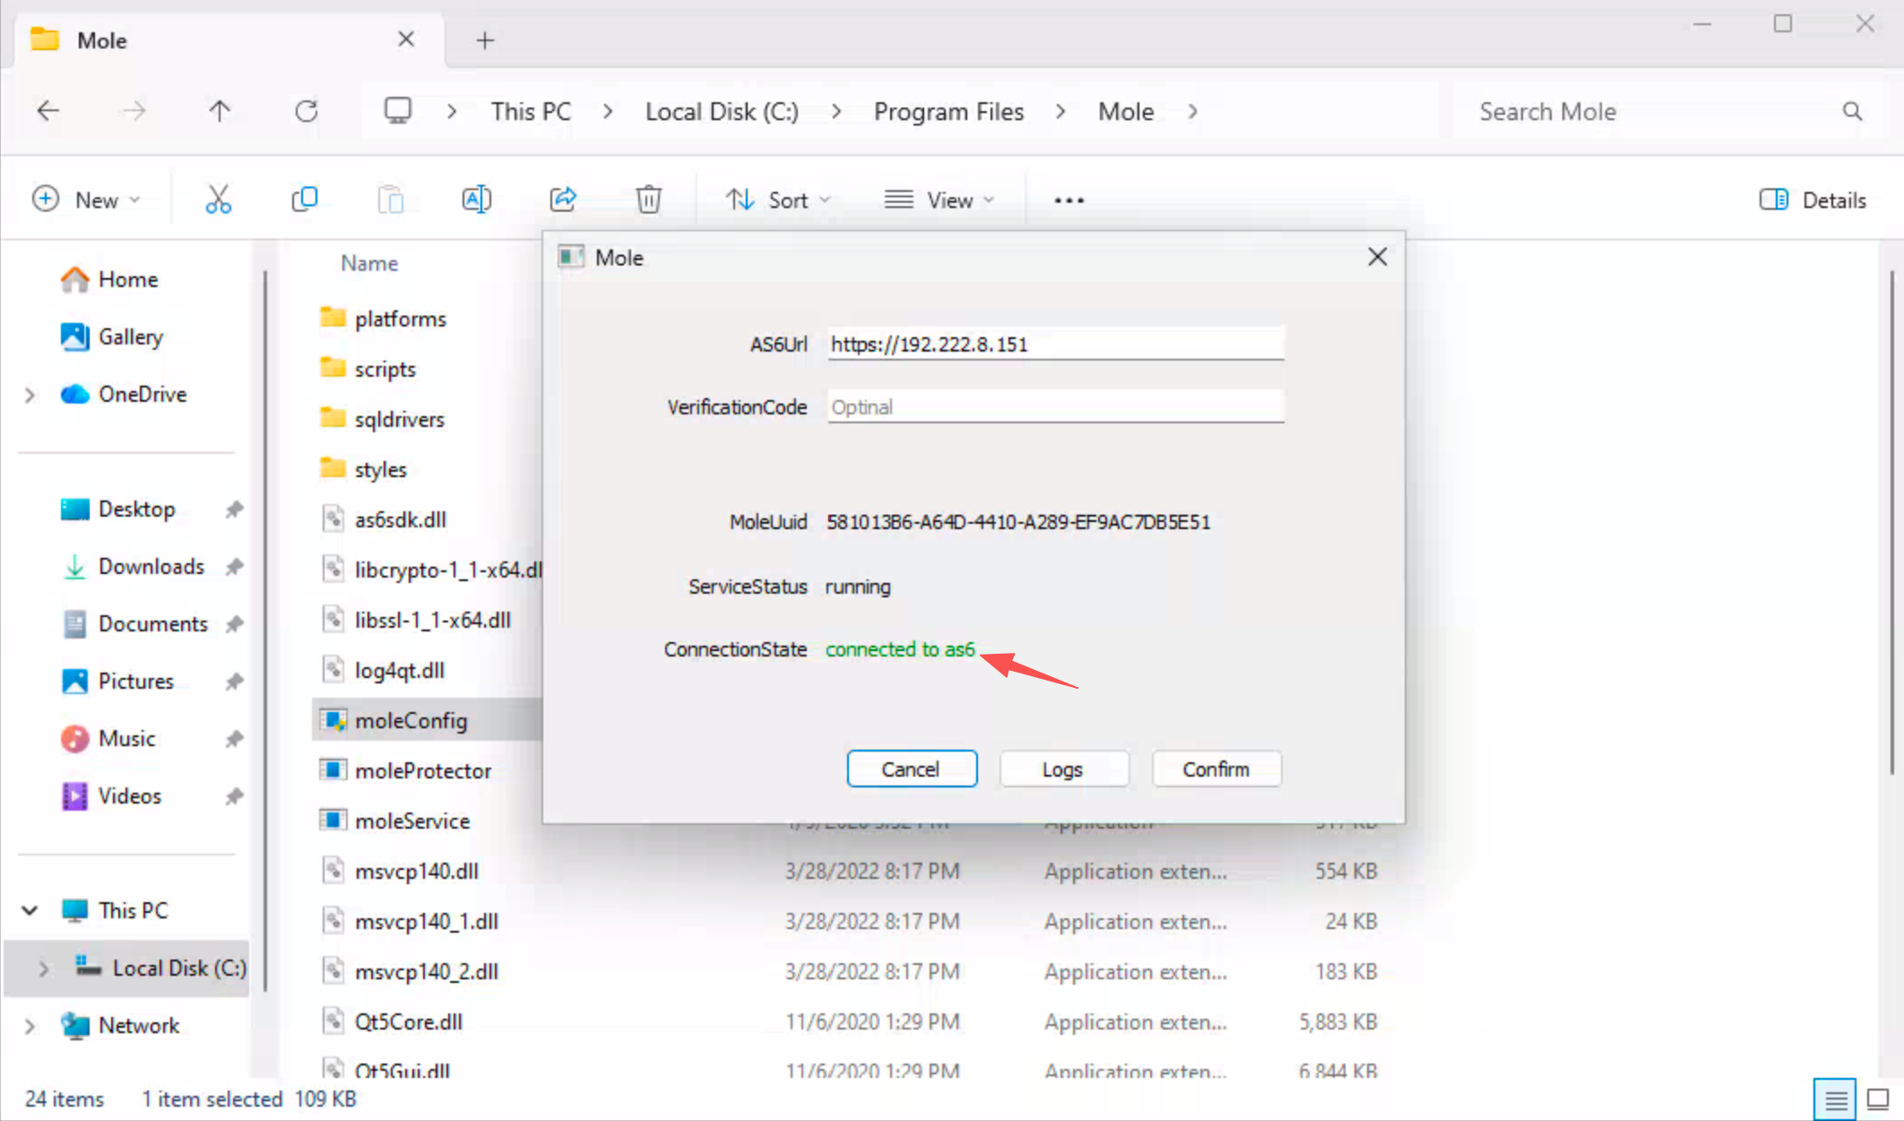Screen dimensions: 1904x1121
Task: Click the Delete trash icon
Action: (x=648, y=199)
